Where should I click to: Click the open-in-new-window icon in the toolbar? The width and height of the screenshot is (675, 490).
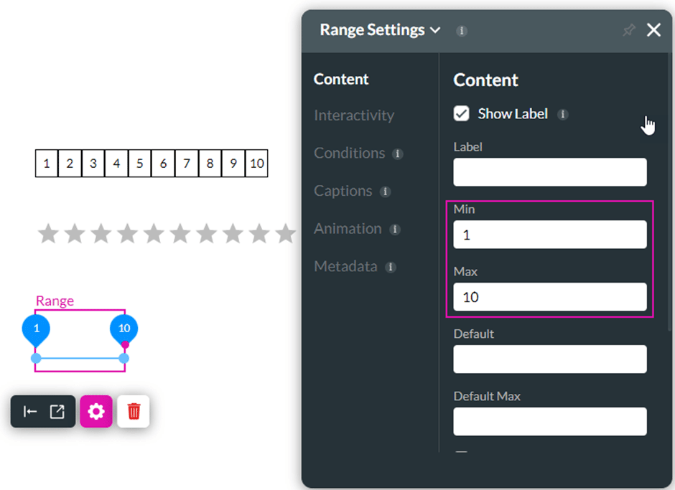57,412
